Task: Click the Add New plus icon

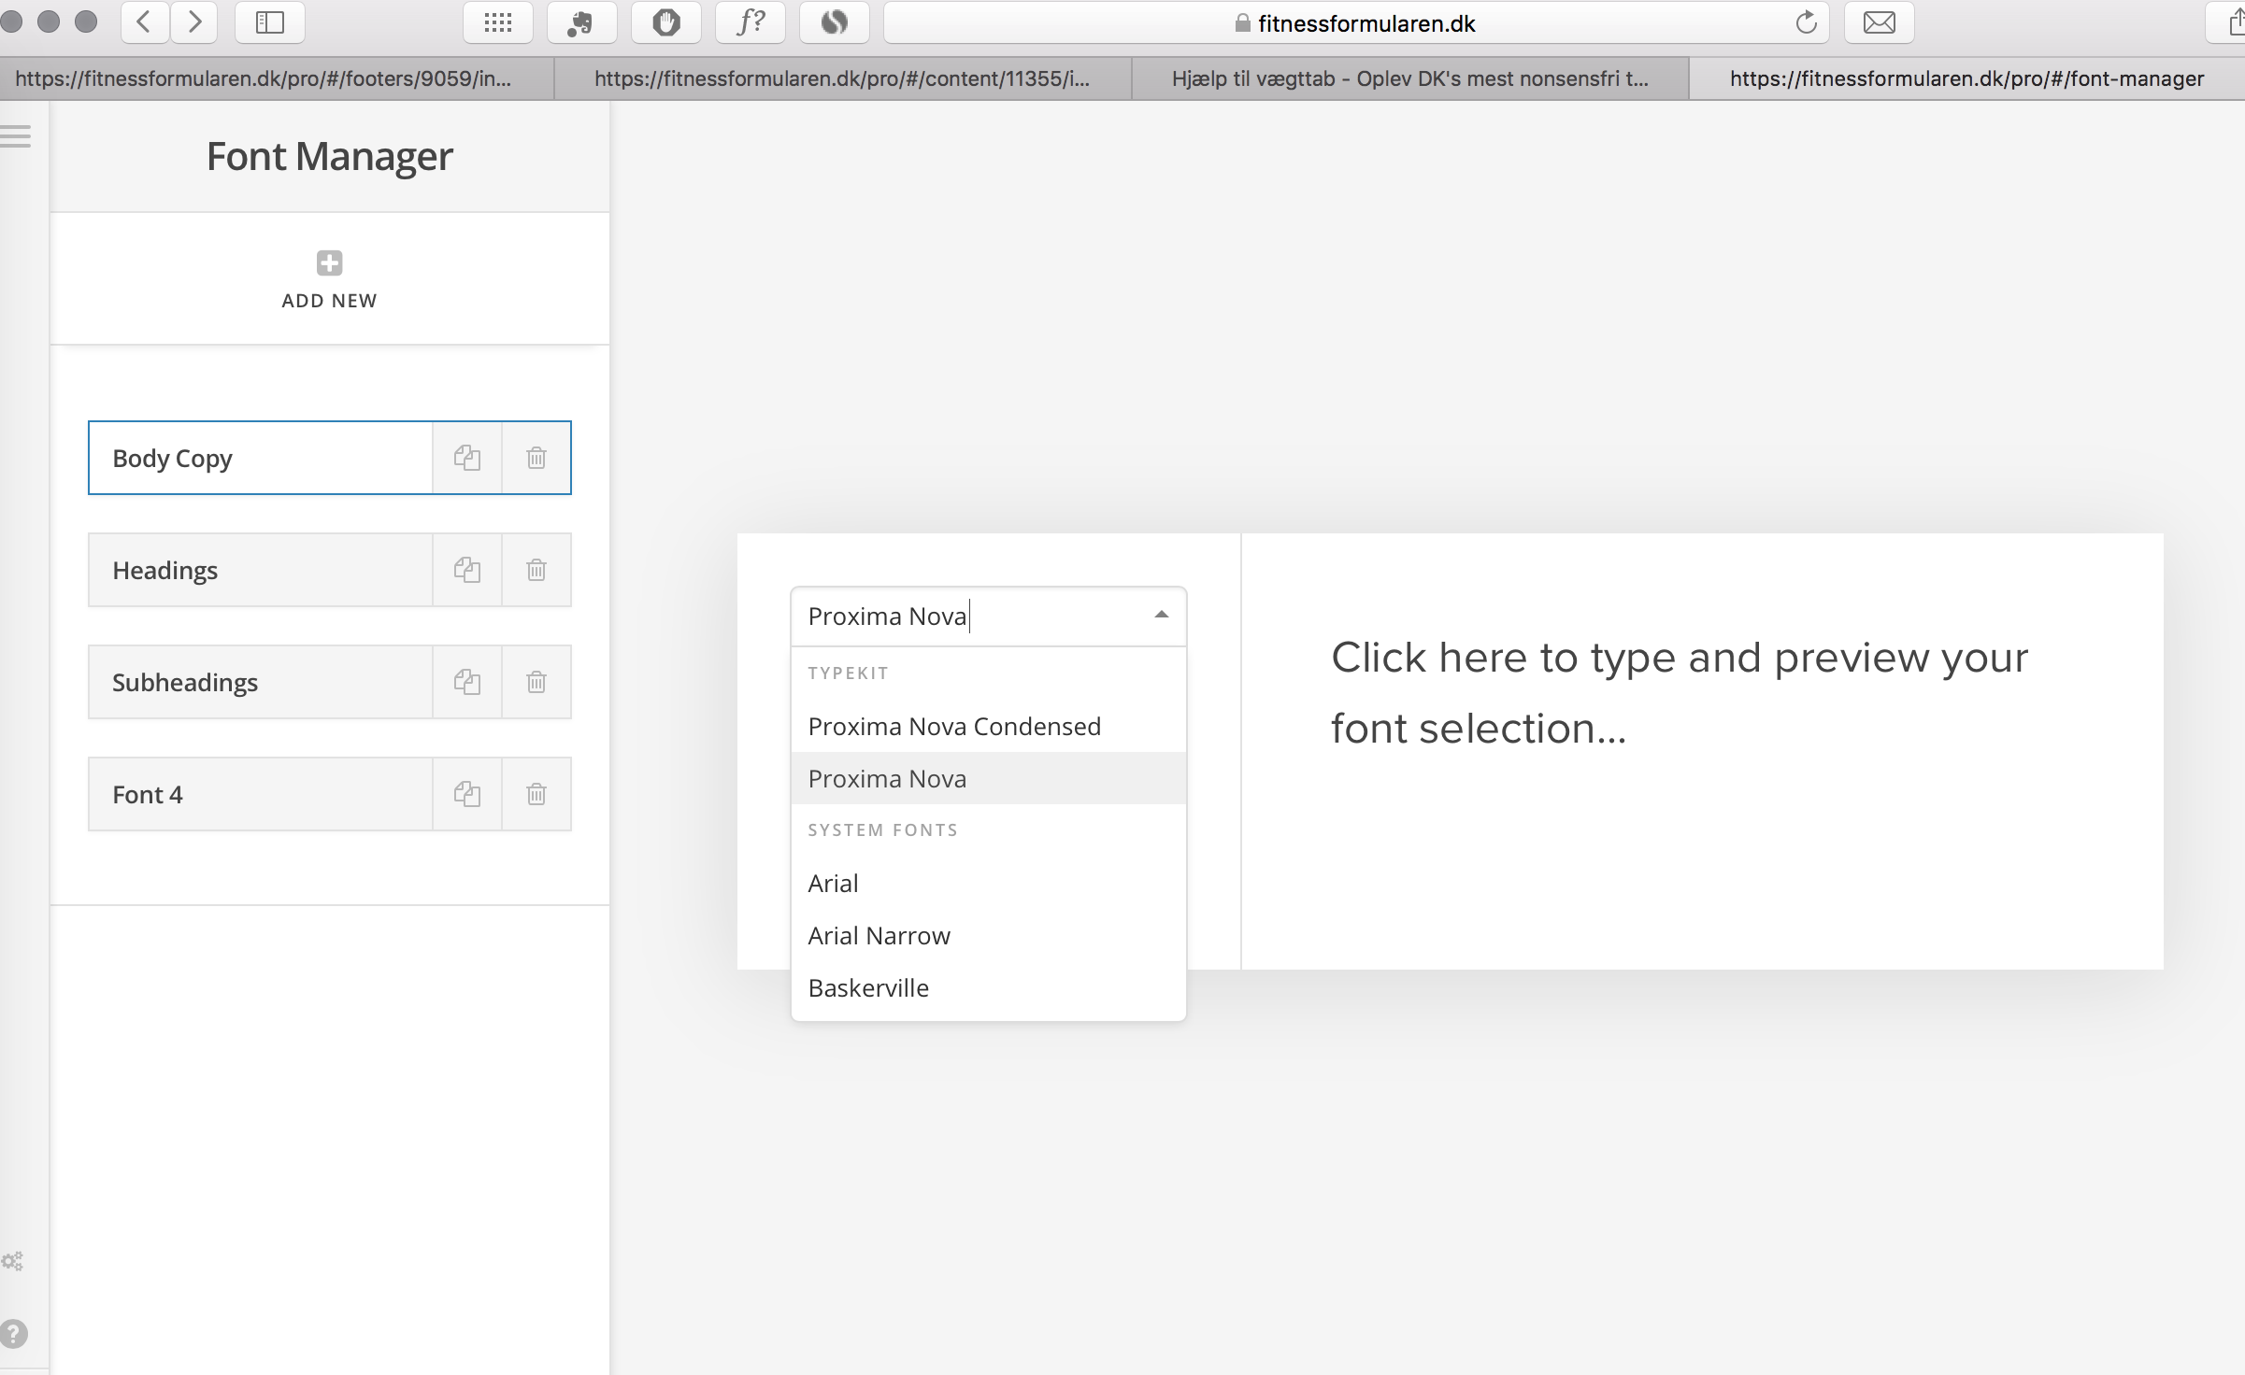Action: tap(329, 263)
